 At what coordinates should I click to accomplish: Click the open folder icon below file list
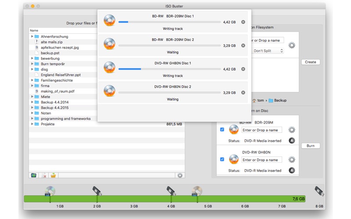pos(53,176)
